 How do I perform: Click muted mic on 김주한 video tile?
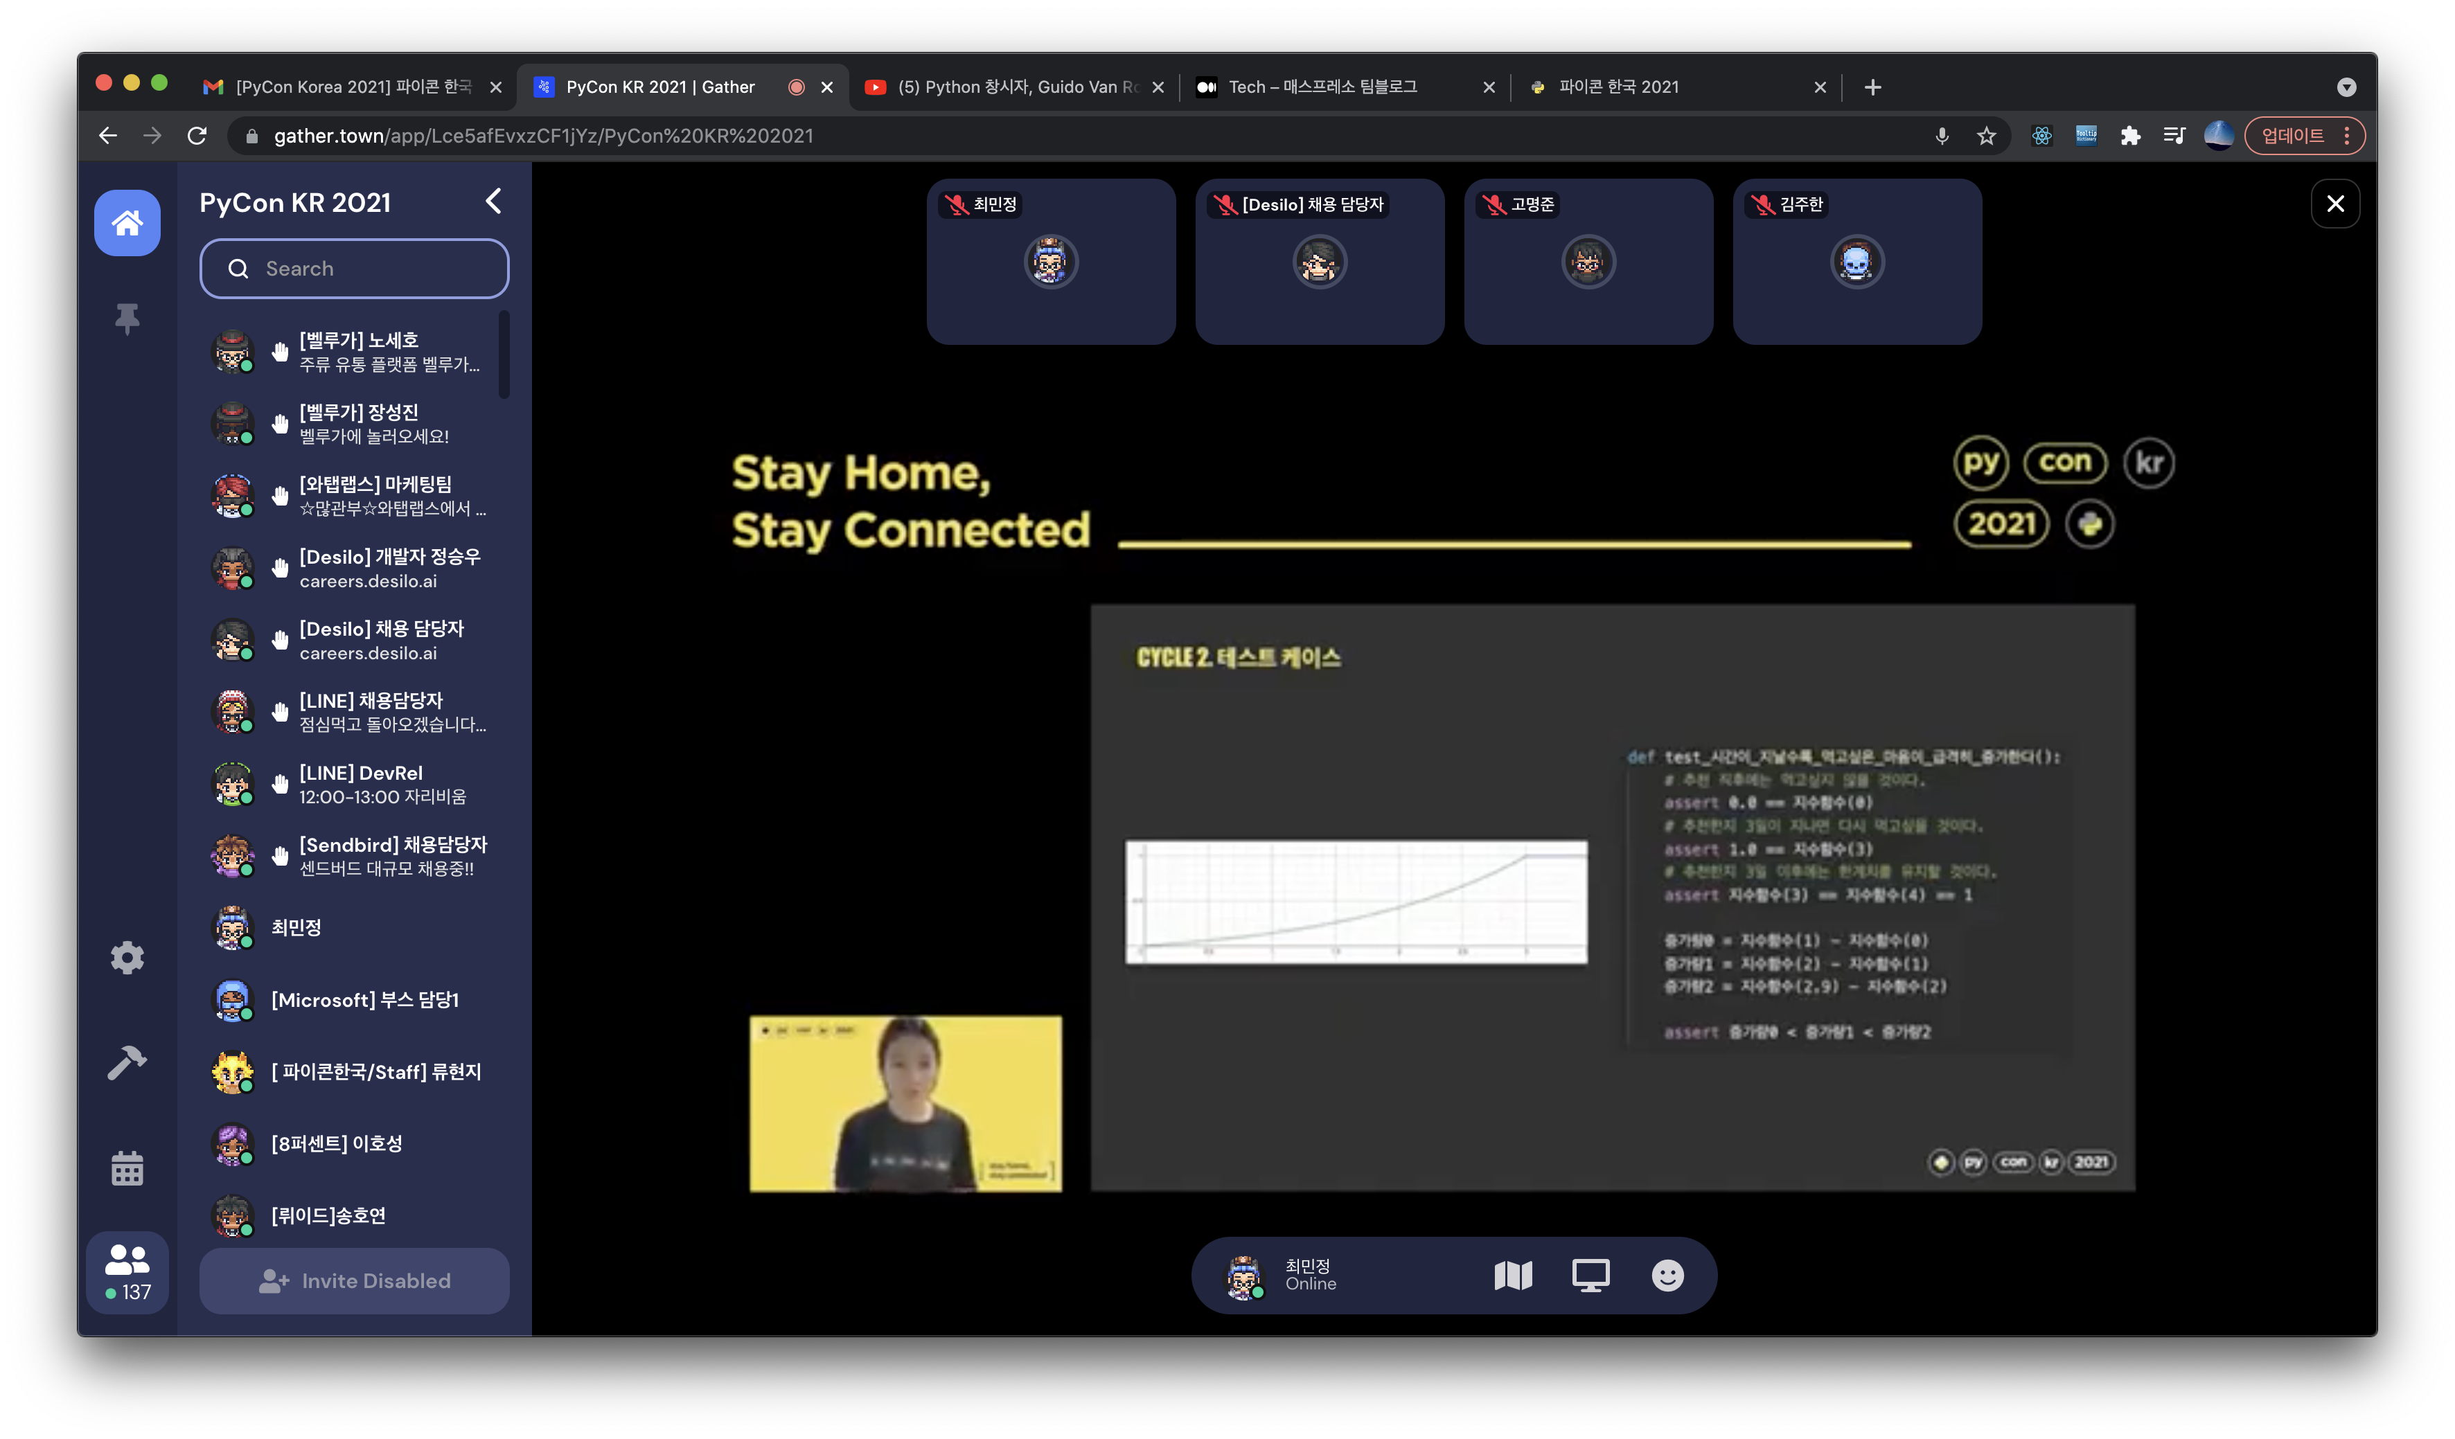point(1762,204)
